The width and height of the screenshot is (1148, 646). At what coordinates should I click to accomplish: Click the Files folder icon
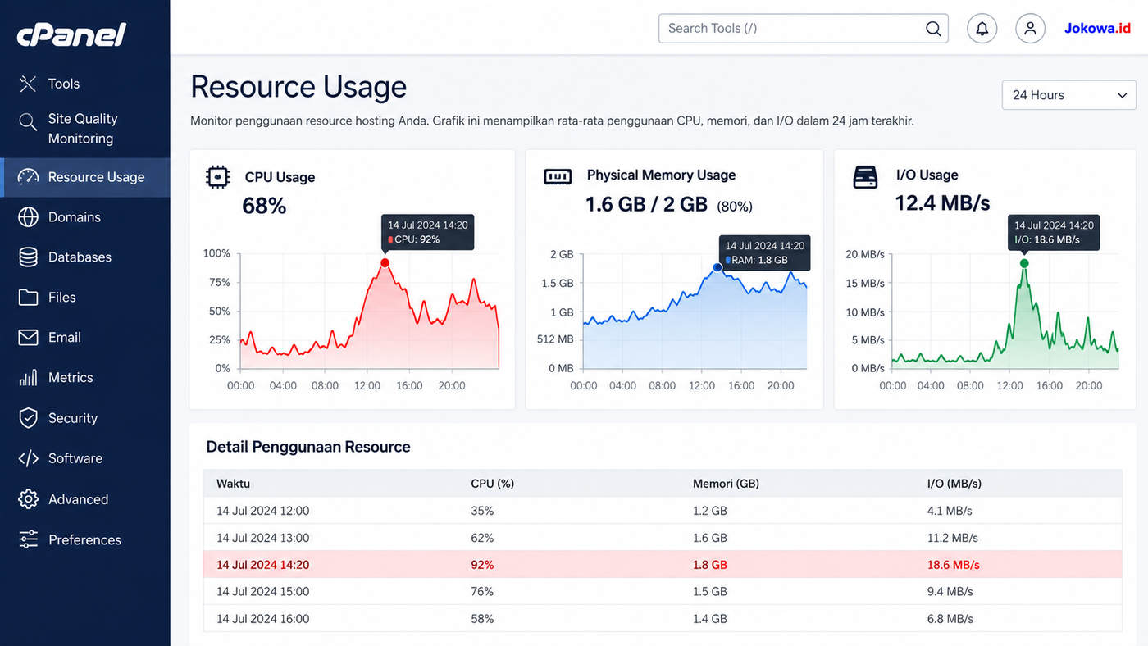tap(28, 298)
